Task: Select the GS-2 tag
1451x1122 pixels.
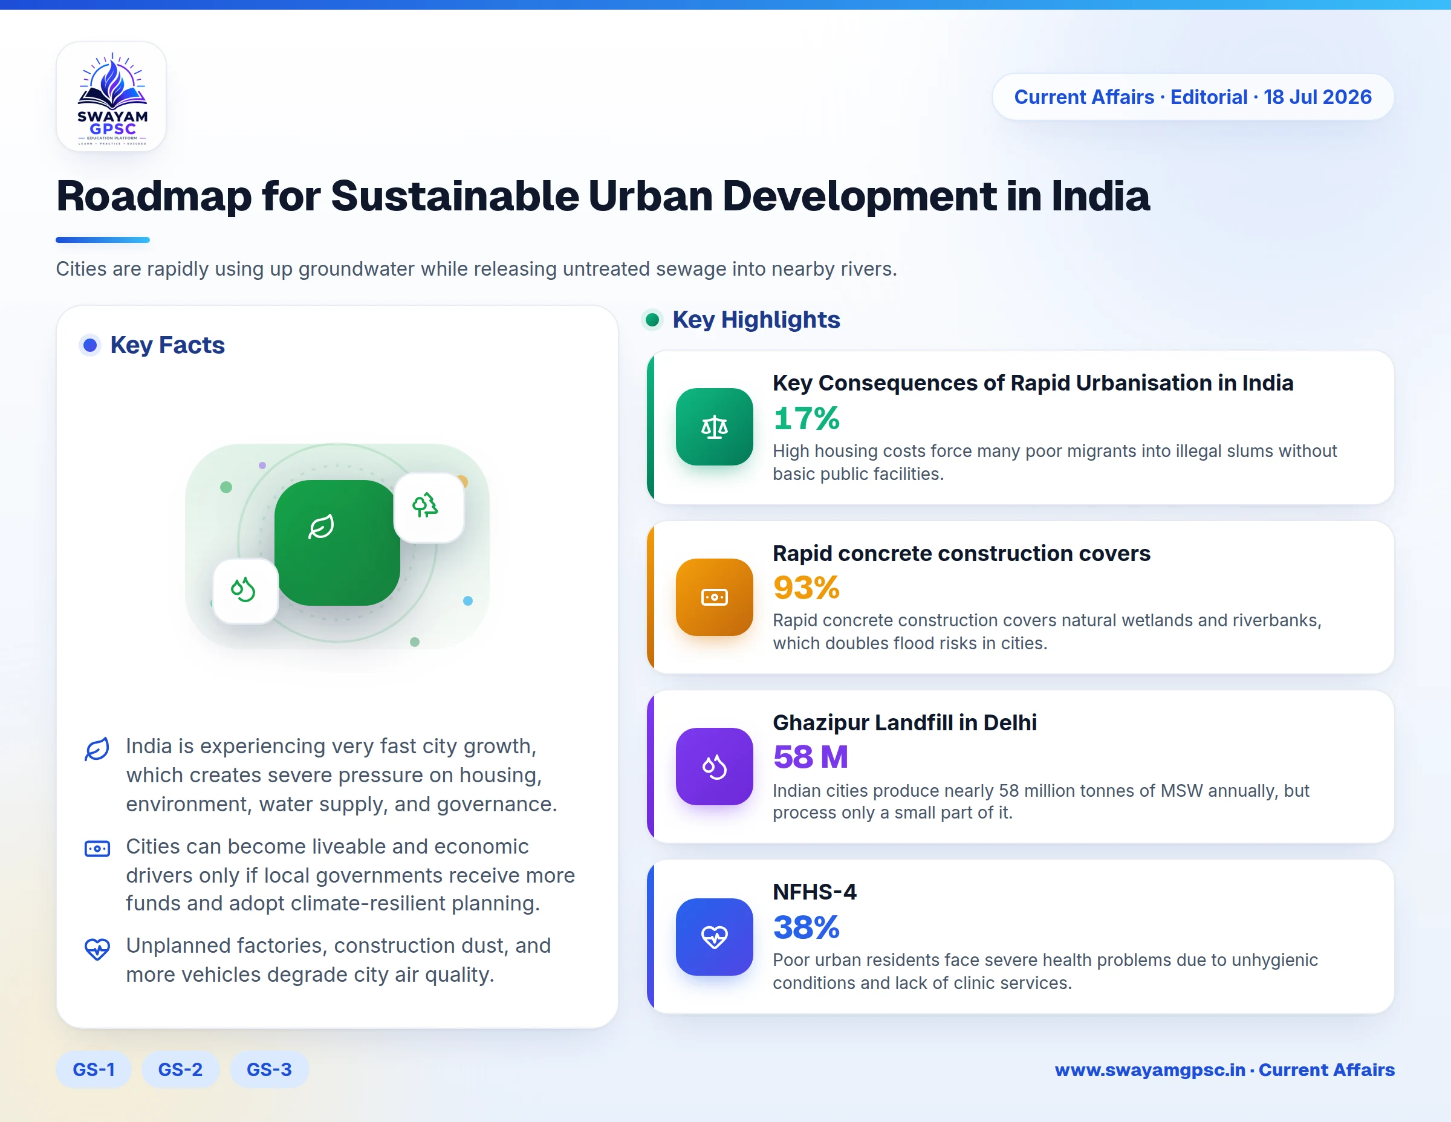Action: coord(180,1069)
